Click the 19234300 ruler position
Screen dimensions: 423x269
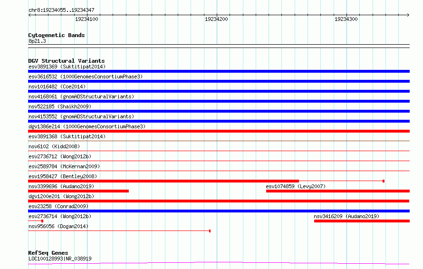tap(346, 19)
